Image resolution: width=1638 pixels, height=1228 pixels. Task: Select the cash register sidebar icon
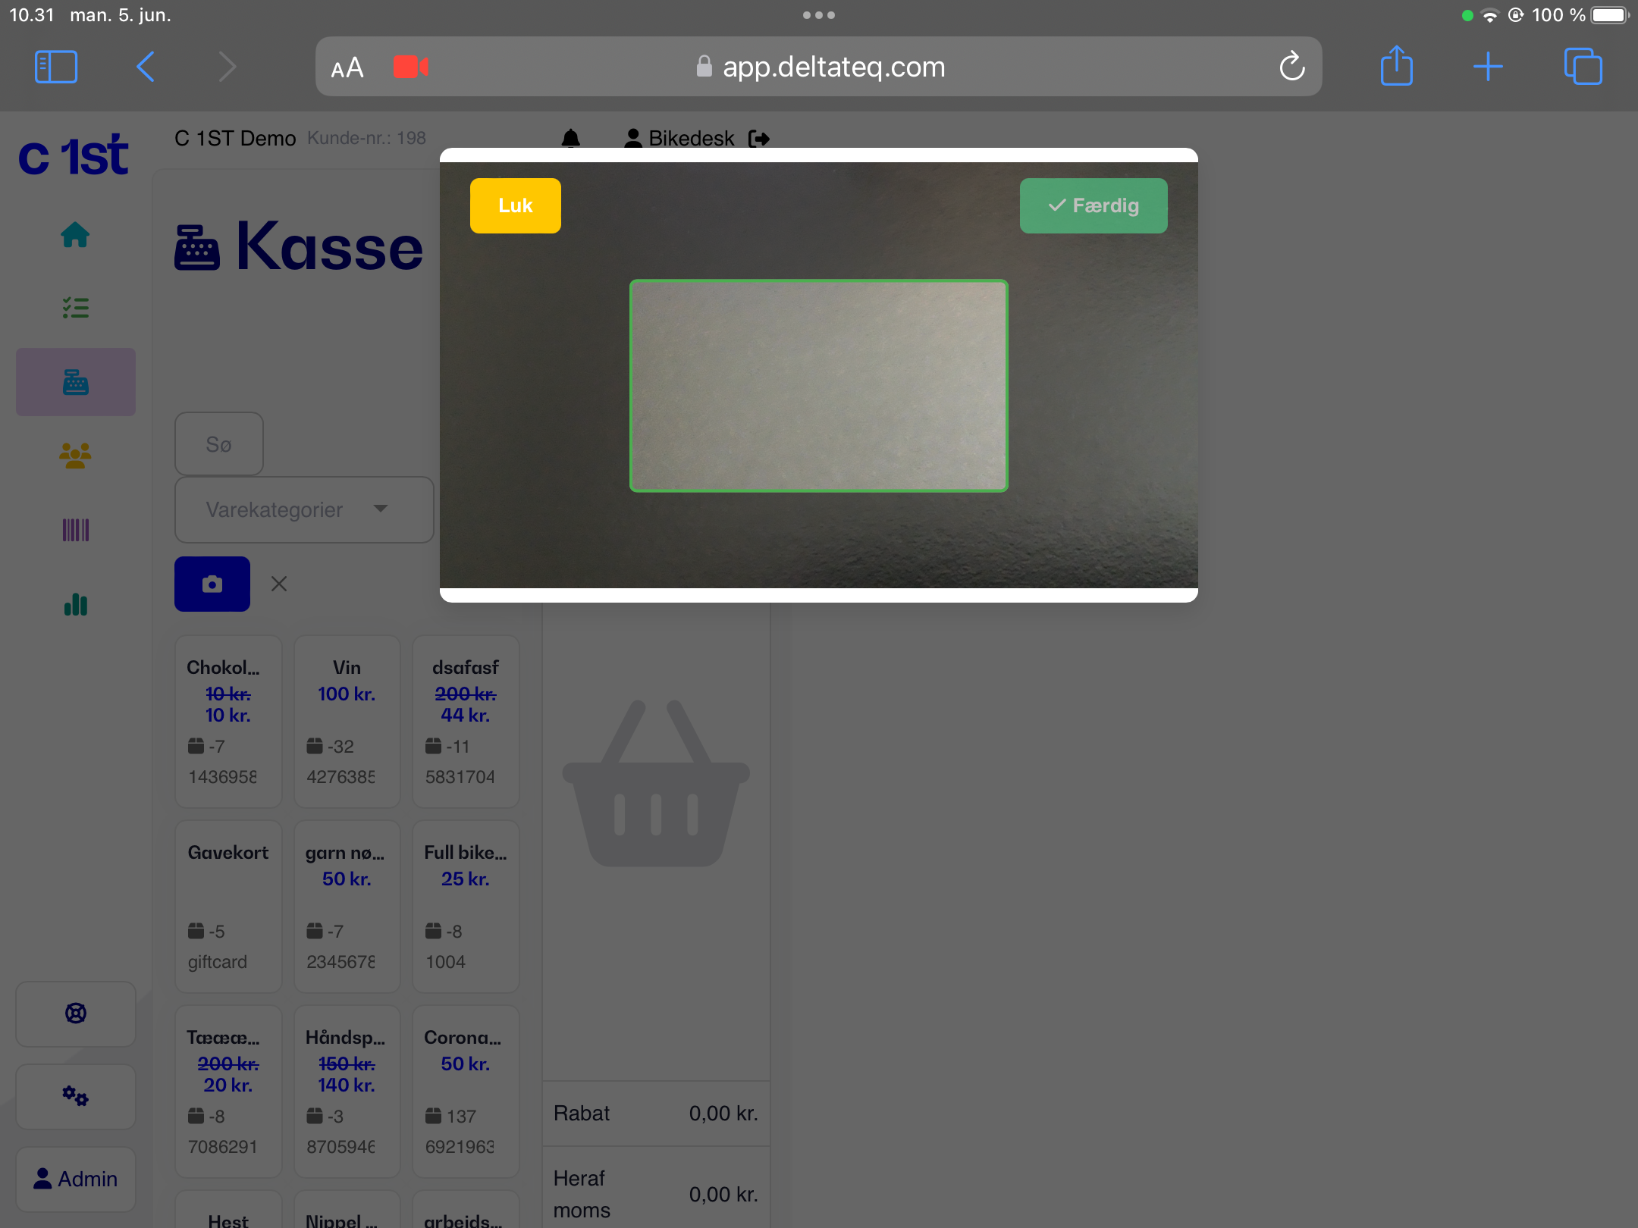coord(75,382)
